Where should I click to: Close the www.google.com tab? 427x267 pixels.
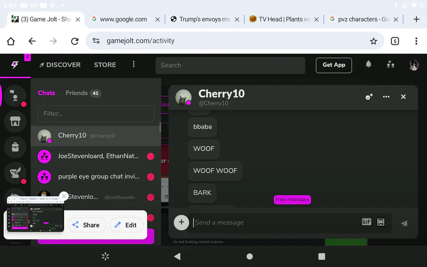point(158,19)
